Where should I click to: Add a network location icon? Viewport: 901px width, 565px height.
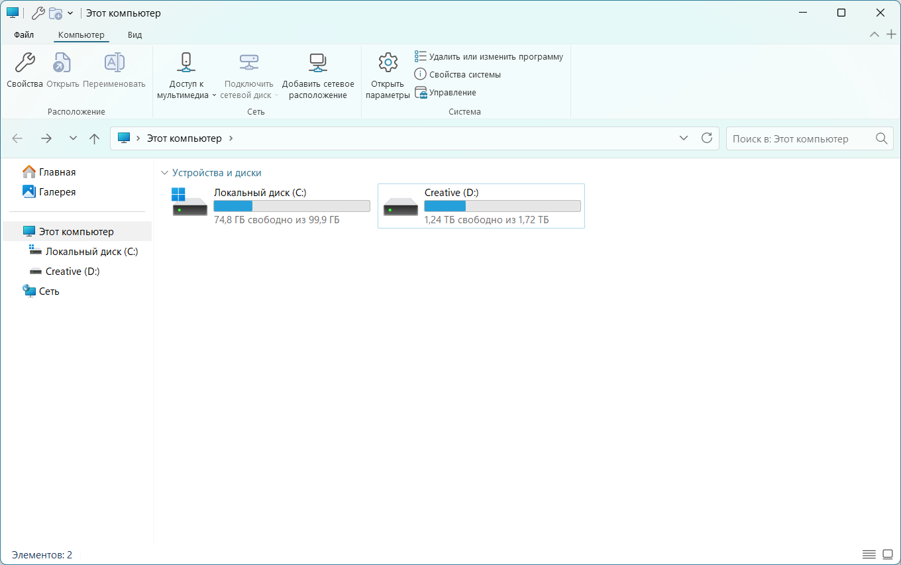[x=318, y=63]
